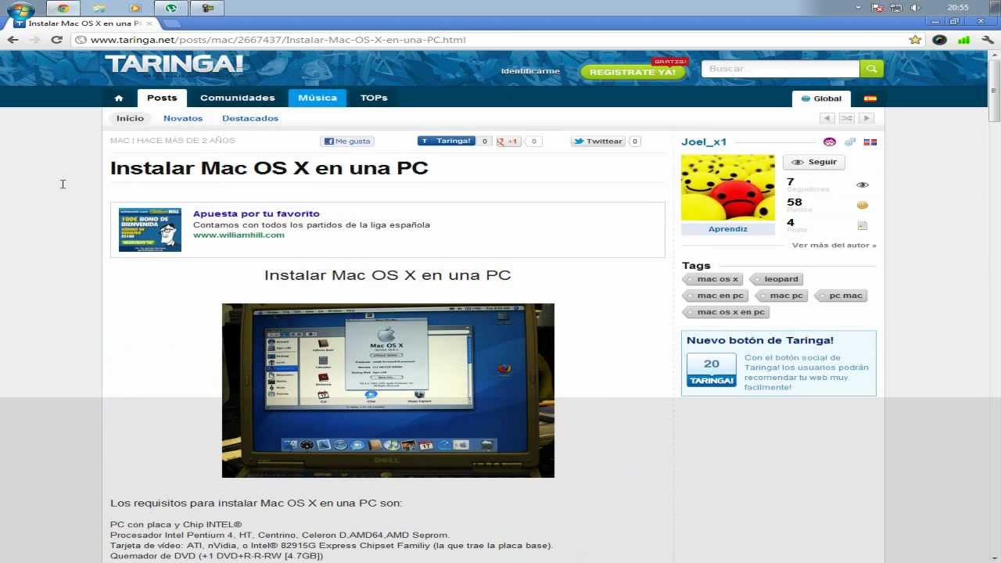This screenshot has height=563, width=1001.
Task: Launch the media player taskbar icon
Action: 135,9
